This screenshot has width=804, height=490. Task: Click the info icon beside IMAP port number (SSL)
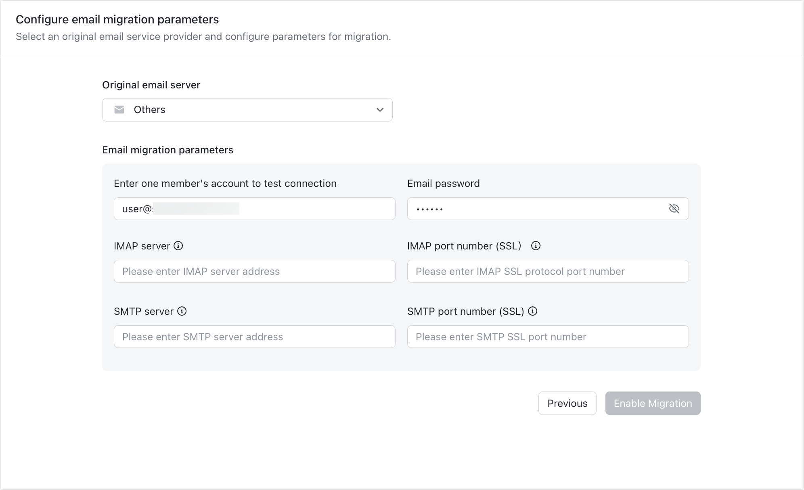click(536, 245)
